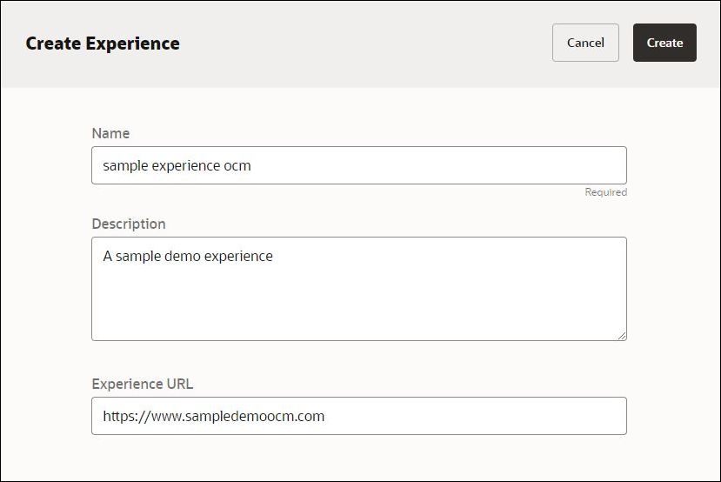This screenshot has width=721, height=482.
Task: Click the Experience URL label
Action: [x=142, y=384]
